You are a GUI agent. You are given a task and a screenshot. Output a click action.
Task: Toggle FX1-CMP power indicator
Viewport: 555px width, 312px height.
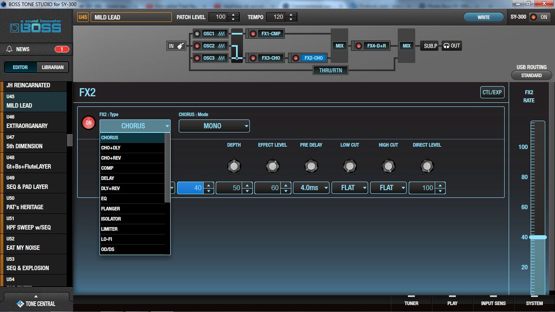(253, 34)
